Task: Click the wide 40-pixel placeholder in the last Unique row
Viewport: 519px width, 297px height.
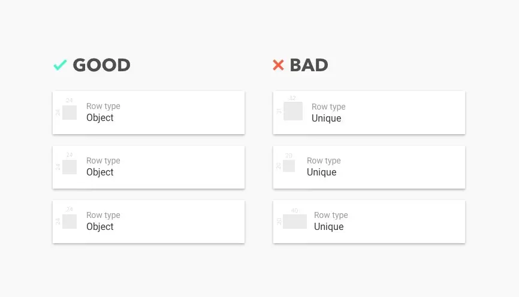Action: [x=295, y=222]
